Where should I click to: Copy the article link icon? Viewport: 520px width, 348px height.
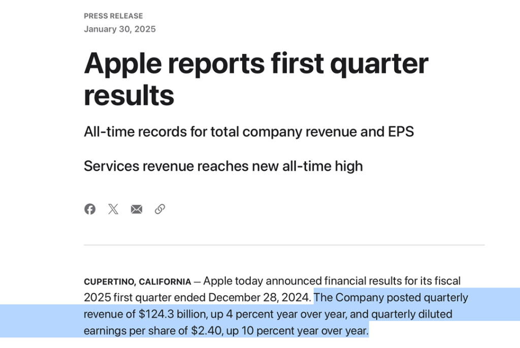click(x=160, y=209)
